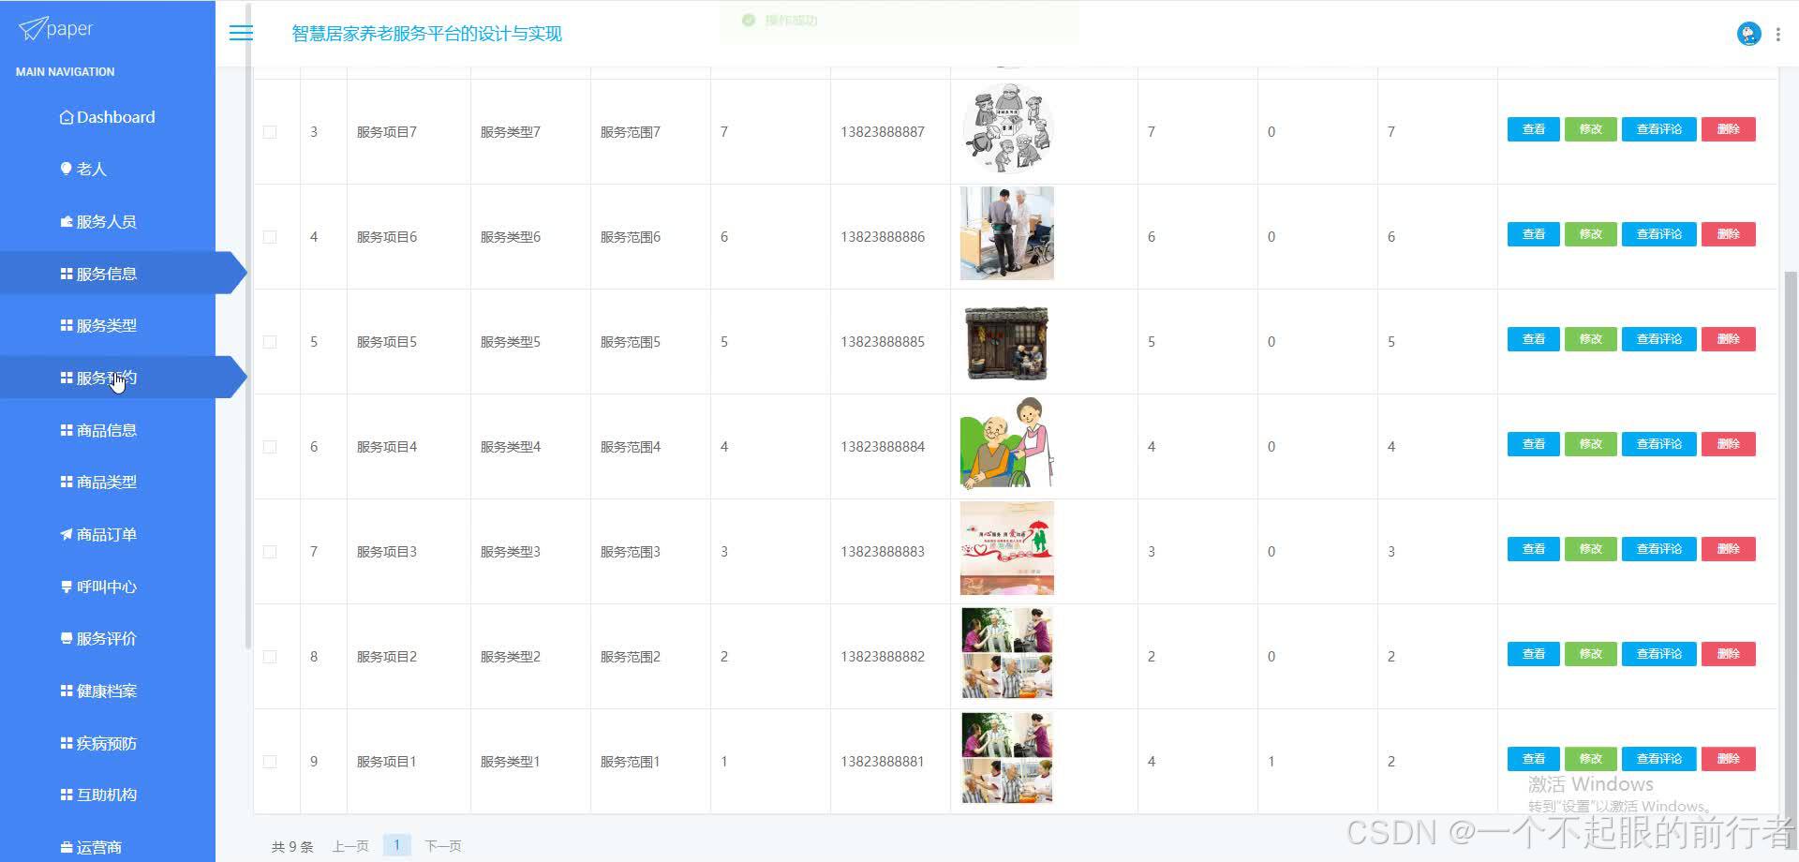Viewport: 1799px width, 862px height.
Task: Open thumbnail image of 服务项目1
Action: coord(1007,758)
